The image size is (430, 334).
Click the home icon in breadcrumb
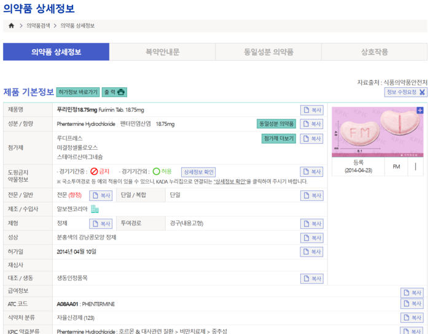[11, 26]
